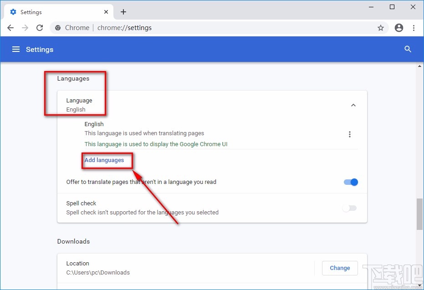Search settings using the magnifier icon

click(x=408, y=49)
